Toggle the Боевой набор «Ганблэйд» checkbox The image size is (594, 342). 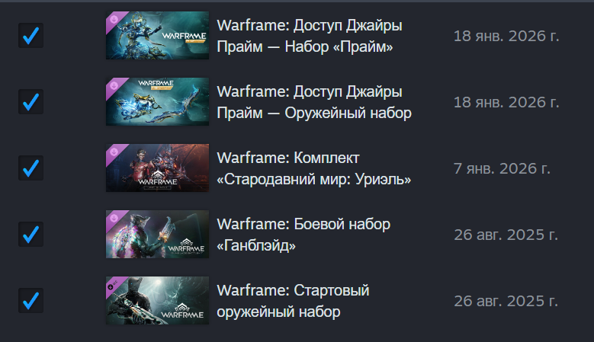[x=31, y=234]
